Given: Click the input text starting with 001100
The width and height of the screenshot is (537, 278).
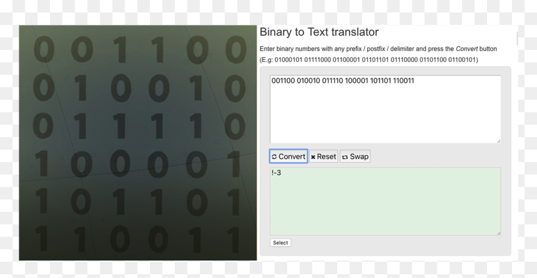Looking at the screenshot, I should coord(343,80).
